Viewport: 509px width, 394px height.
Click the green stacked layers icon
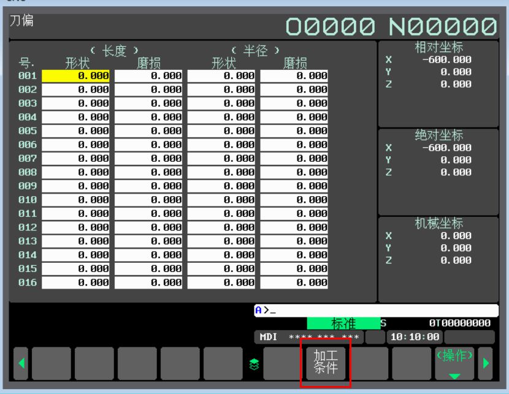tap(254, 364)
